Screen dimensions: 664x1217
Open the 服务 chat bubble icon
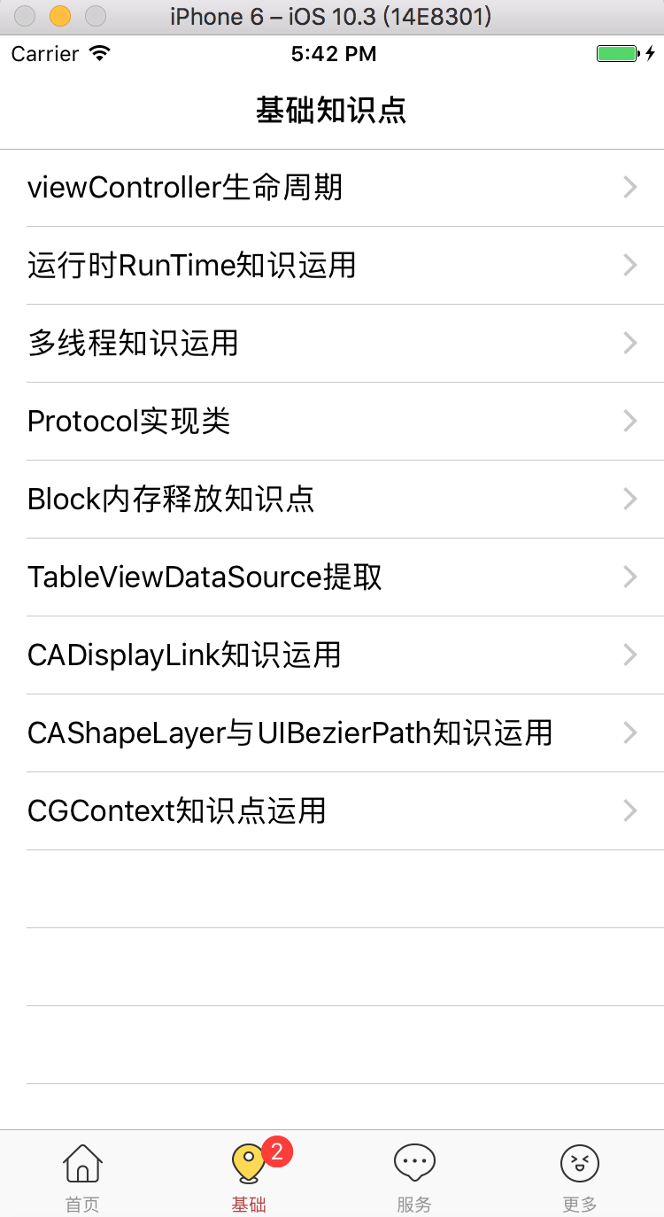pyautogui.click(x=413, y=1162)
